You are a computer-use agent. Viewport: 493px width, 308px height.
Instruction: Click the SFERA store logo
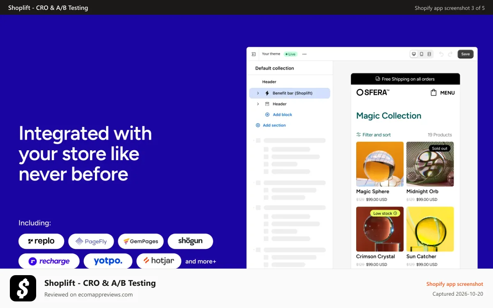[x=373, y=92]
